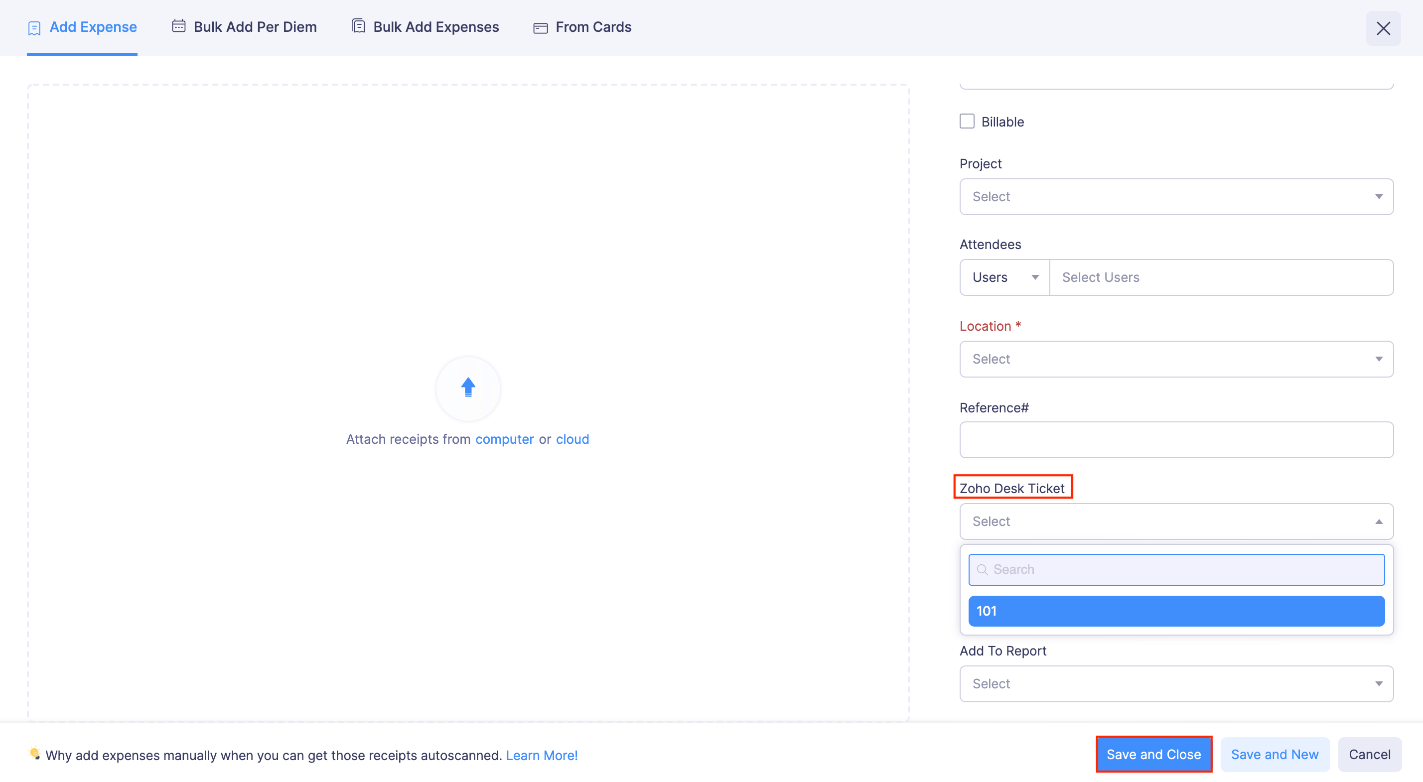
Task: Click the X icon to close the form
Action: 1383,28
